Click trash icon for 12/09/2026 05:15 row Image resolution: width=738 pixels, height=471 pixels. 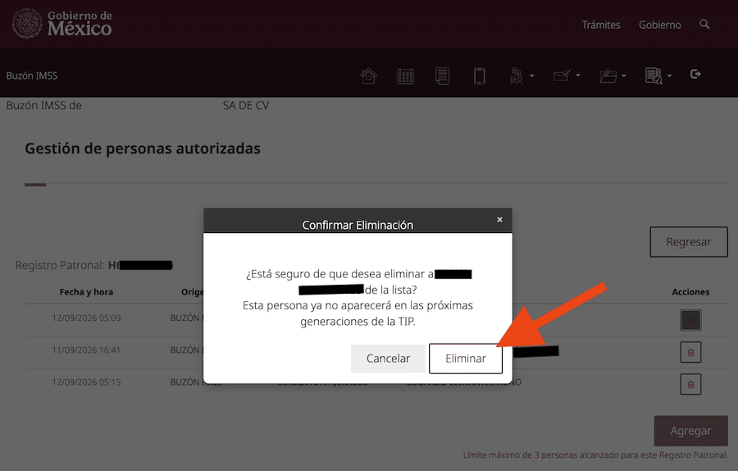point(690,384)
